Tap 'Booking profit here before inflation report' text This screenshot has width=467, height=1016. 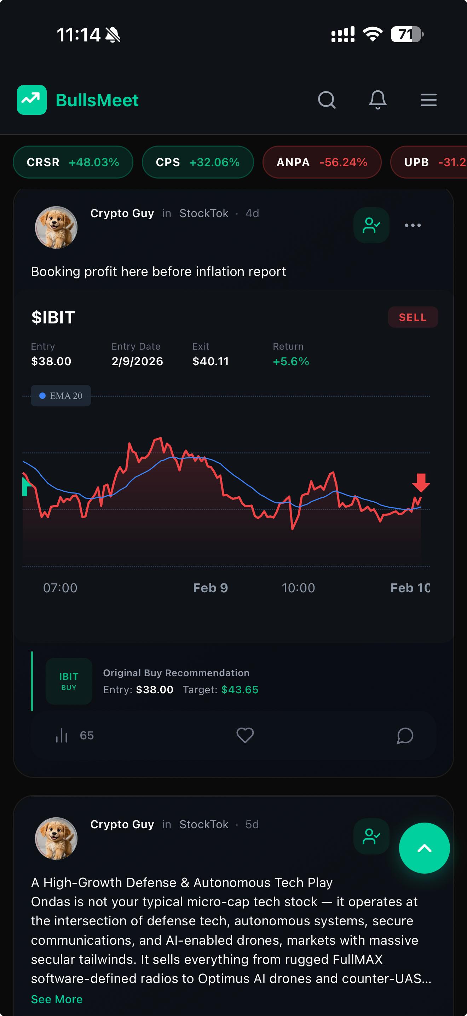158,272
